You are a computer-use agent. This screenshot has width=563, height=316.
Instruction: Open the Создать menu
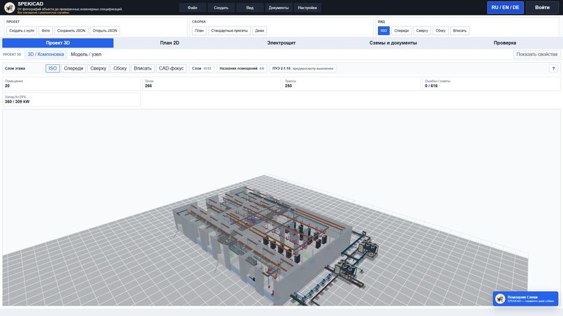coord(221,8)
